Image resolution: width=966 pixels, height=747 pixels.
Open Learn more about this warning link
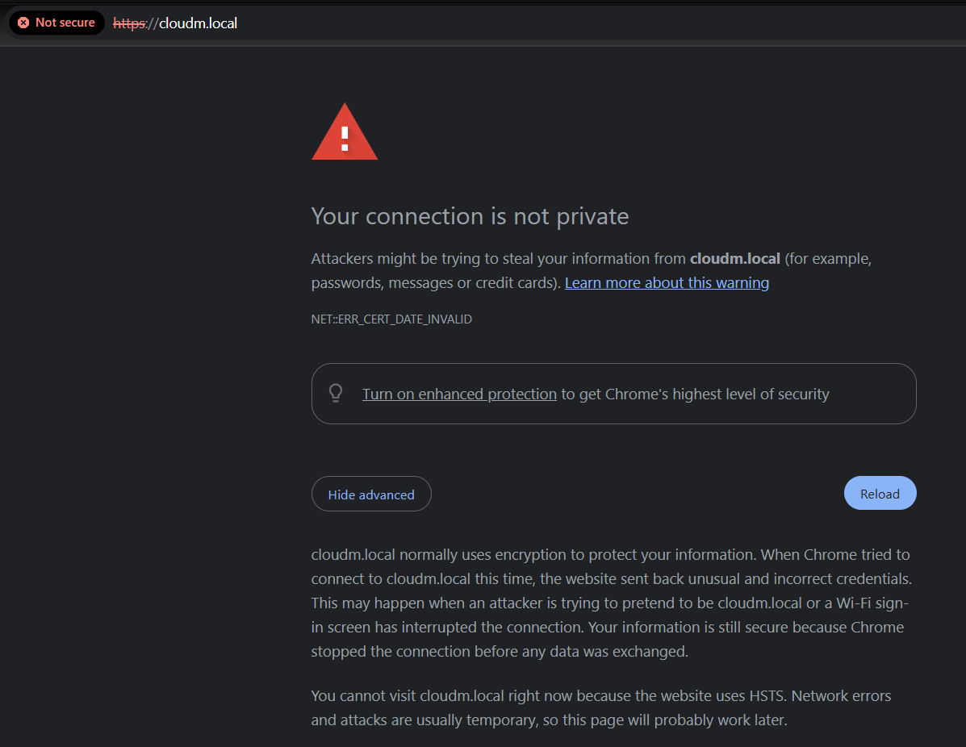[667, 283]
